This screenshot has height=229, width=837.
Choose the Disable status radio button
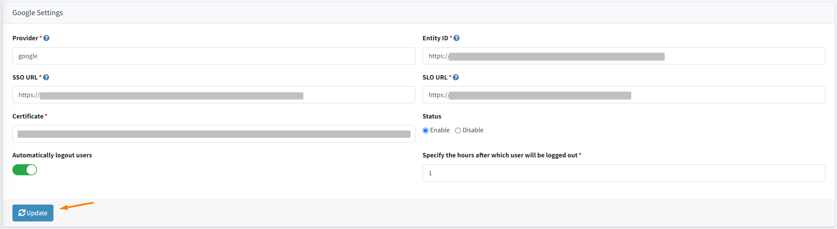[x=458, y=131]
